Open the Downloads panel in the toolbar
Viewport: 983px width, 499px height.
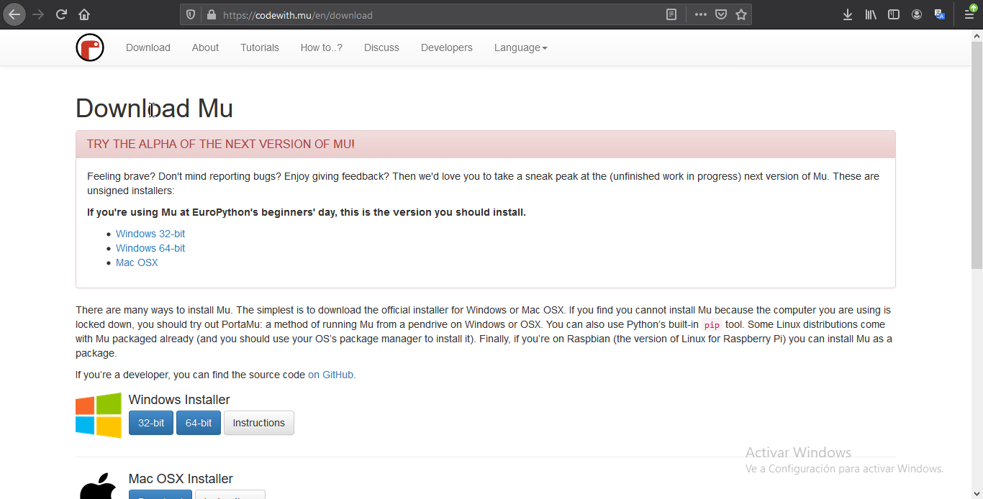point(848,14)
